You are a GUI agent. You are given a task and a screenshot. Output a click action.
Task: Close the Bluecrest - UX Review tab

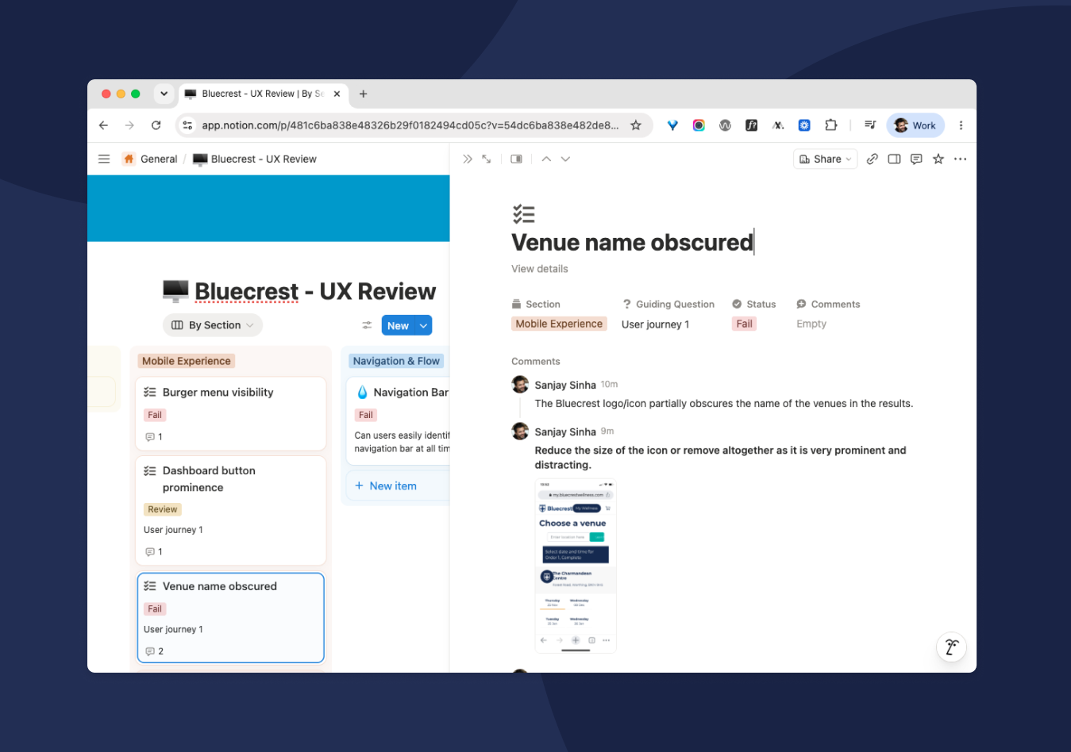[337, 94]
